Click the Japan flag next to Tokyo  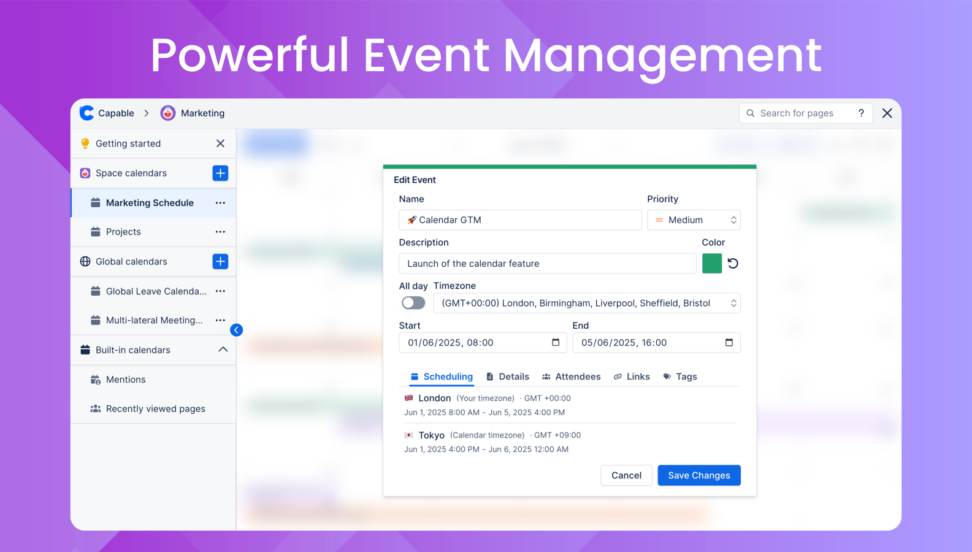tap(409, 435)
